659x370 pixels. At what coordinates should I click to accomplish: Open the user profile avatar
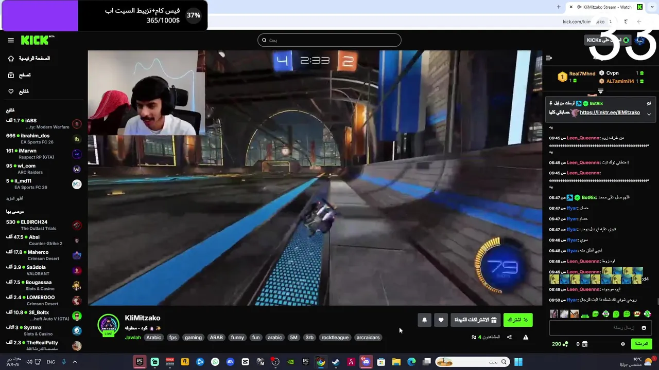click(640, 41)
